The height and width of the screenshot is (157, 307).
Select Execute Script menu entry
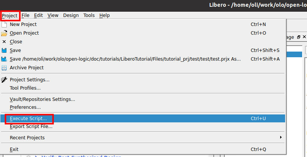(142, 119)
